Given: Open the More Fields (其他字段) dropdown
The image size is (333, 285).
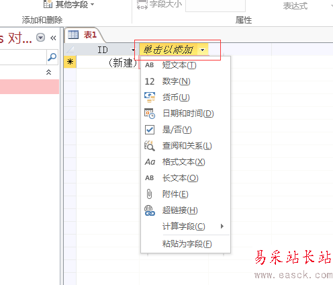Looking at the screenshot, I should (68, 4).
